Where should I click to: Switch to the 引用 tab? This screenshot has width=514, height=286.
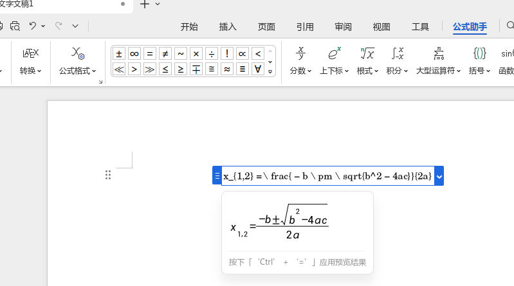(x=305, y=26)
